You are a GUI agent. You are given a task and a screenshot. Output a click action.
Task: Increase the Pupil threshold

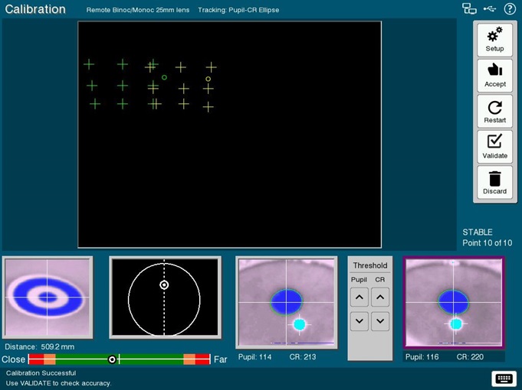point(359,297)
